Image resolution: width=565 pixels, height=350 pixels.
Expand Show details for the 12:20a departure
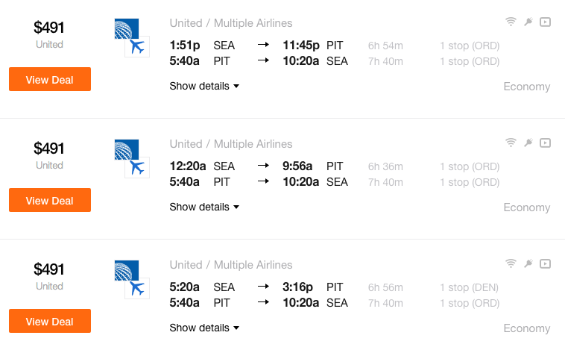[x=204, y=207]
